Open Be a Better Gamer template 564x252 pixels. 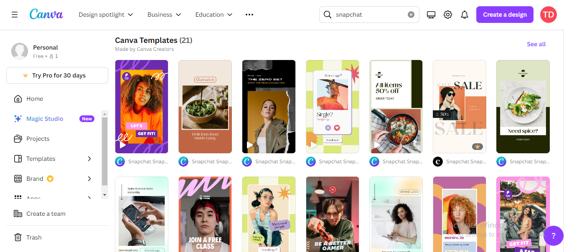(333, 214)
